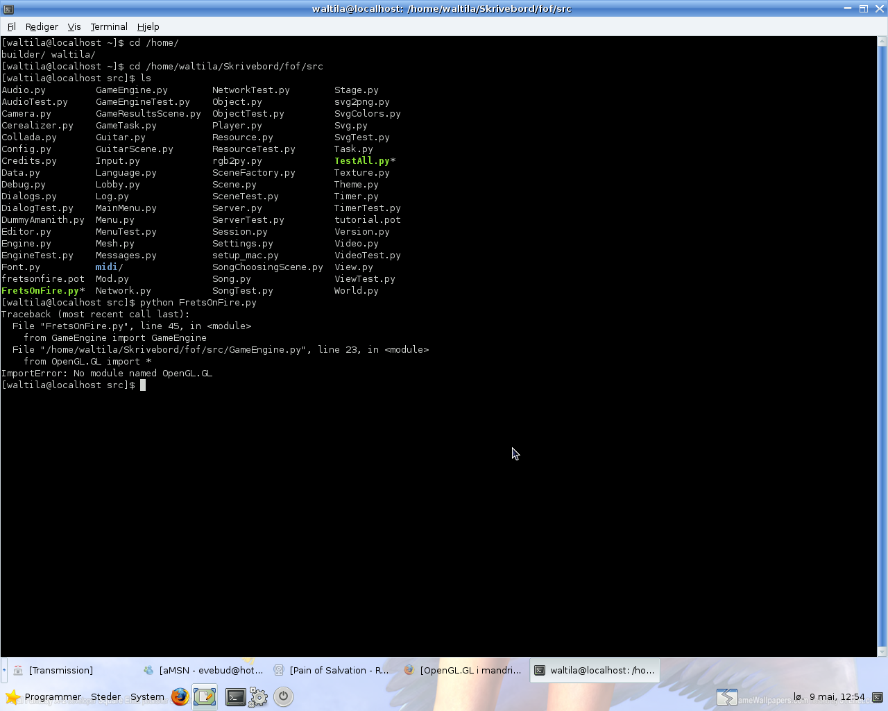Click the from OpenGL.GL import * line

point(87,362)
